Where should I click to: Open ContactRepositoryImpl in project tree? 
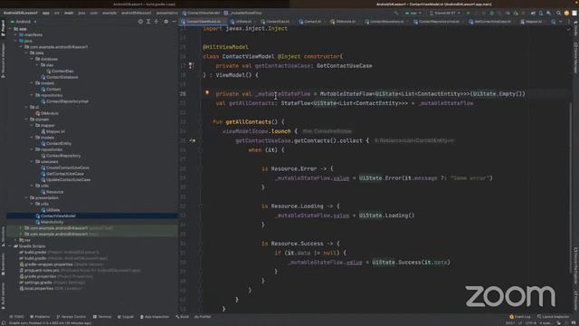(x=64, y=101)
